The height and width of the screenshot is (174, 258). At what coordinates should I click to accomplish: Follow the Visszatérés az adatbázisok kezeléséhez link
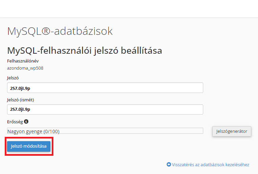[211, 165]
